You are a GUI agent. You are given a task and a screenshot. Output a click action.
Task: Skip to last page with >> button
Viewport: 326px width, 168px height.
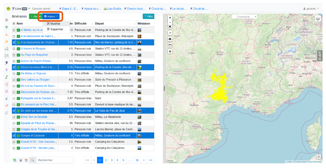[x=150, y=160]
